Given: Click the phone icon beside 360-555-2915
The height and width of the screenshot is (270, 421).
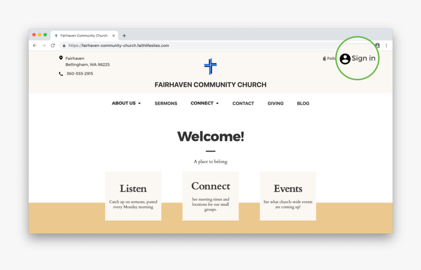Looking at the screenshot, I should pyautogui.click(x=61, y=74).
